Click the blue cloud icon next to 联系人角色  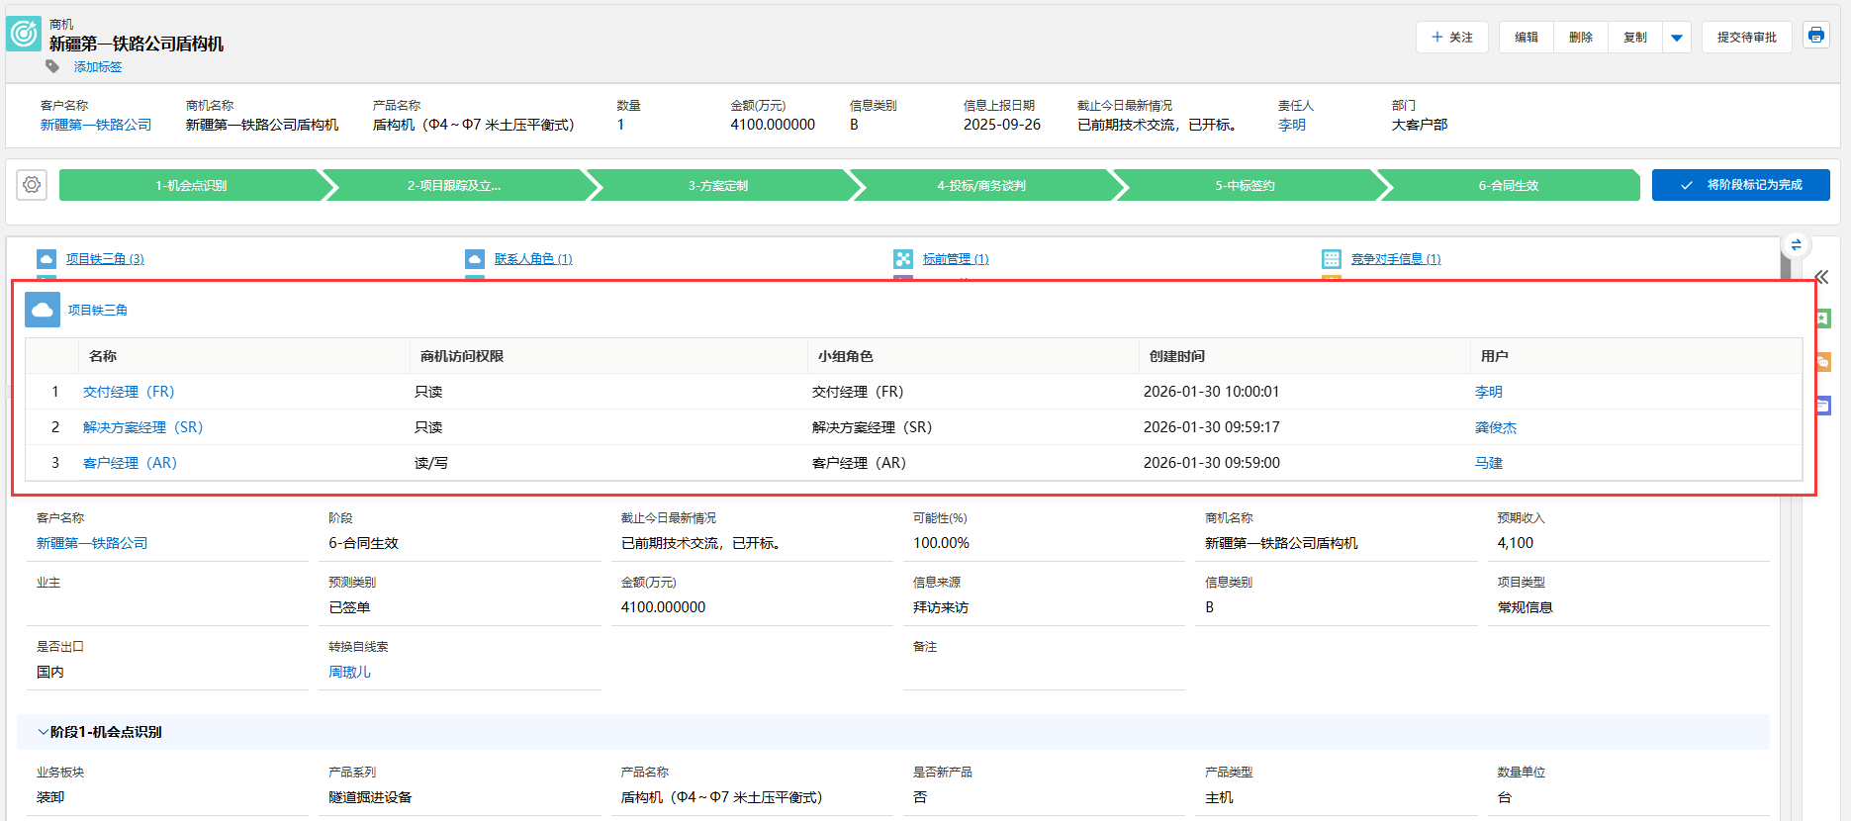(475, 259)
